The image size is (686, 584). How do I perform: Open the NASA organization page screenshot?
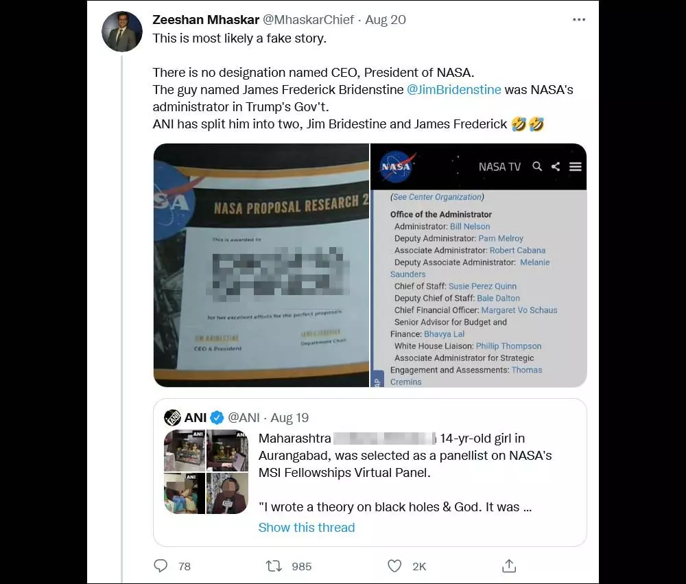(479, 266)
